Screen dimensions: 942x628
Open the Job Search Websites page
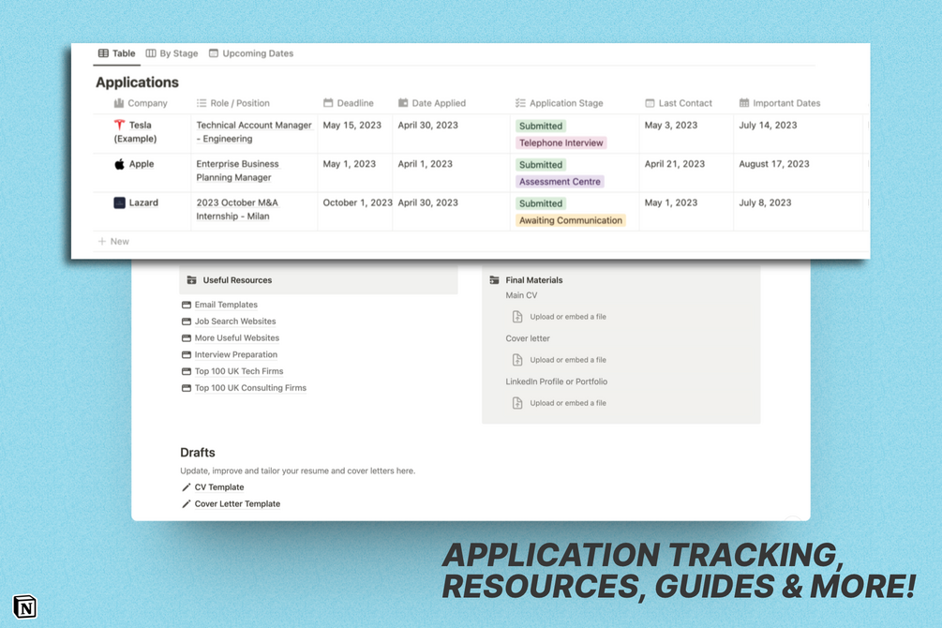coord(235,321)
